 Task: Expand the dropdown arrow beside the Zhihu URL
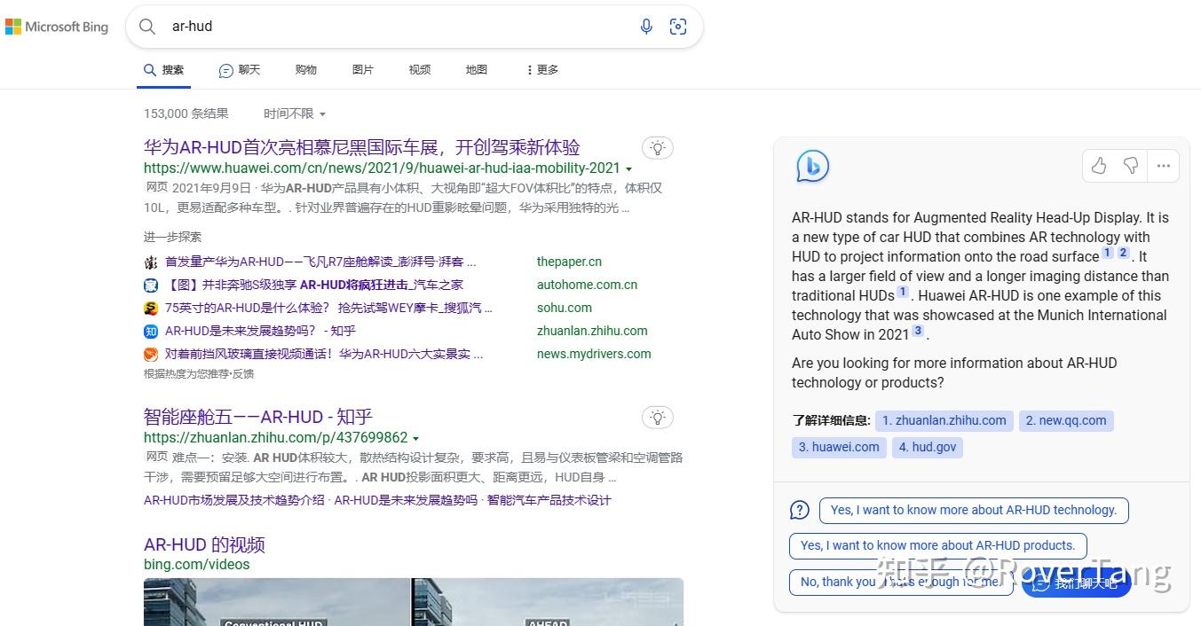coord(416,437)
